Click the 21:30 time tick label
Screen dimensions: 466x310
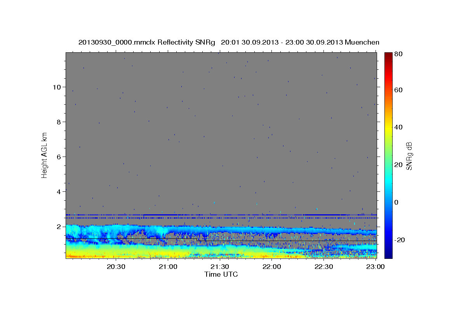(x=220, y=267)
